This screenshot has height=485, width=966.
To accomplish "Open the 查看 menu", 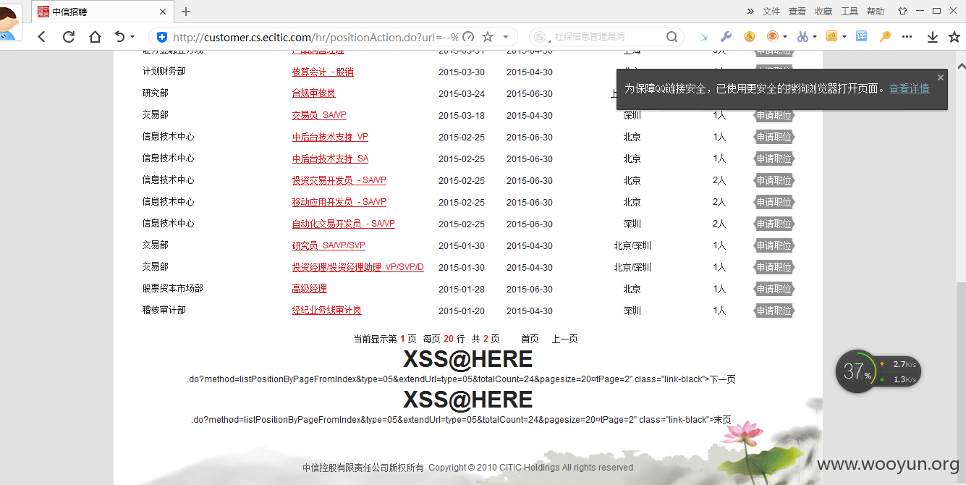I will [x=797, y=12].
